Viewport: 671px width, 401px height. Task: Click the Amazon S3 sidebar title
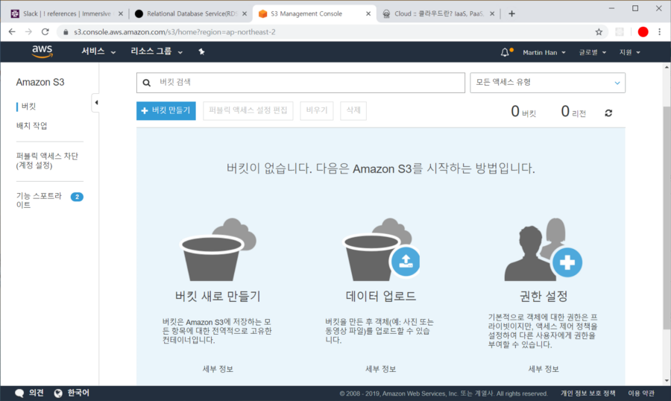pos(40,82)
